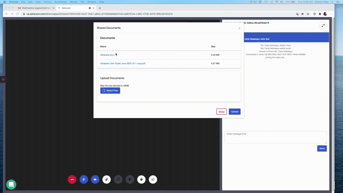
Task: Click the Size column header
Action: (x=213, y=47)
